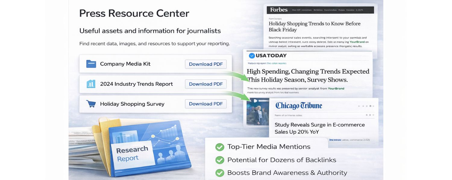The width and height of the screenshot is (452, 180).
Task: Open the folder icon beside Company Media Kit
Action: click(91, 64)
